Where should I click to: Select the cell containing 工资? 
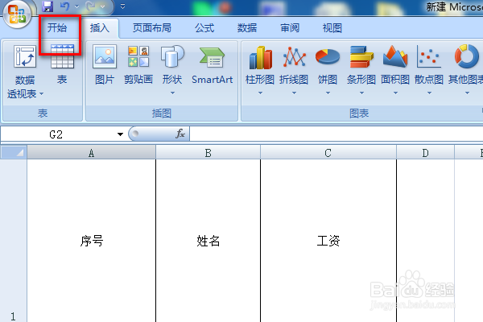(x=328, y=241)
